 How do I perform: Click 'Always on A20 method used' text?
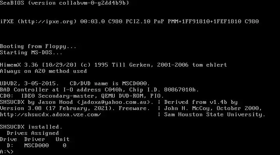pyautogui.click(x=44, y=71)
